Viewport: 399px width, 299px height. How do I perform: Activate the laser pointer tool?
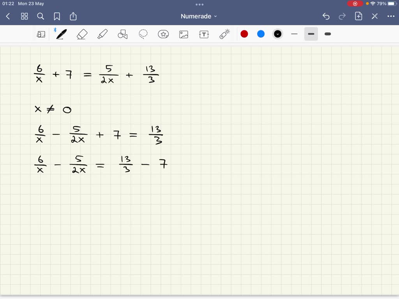click(224, 34)
